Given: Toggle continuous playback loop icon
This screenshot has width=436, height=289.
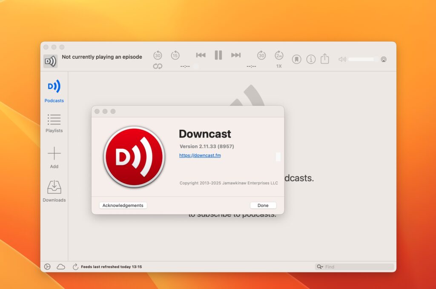Looking at the screenshot, I should [x=158, y=66].
